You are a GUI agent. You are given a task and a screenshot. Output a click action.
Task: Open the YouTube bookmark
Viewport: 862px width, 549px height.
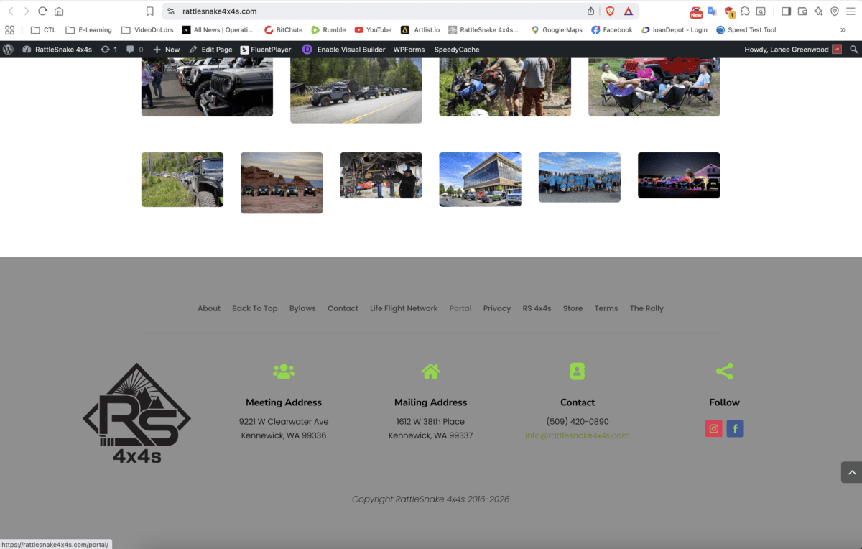373,30
